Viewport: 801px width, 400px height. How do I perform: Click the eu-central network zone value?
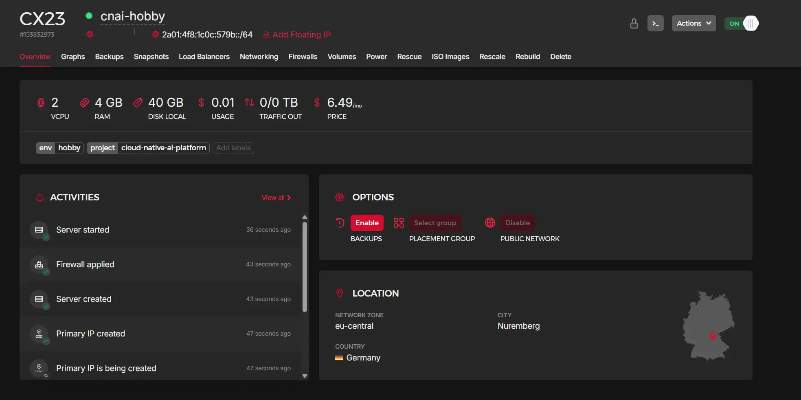(x=354, y=326)
